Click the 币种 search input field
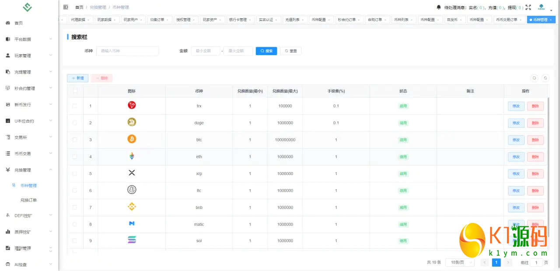The width and height of the screenshot is (560, 271). (x=127, y=51)
